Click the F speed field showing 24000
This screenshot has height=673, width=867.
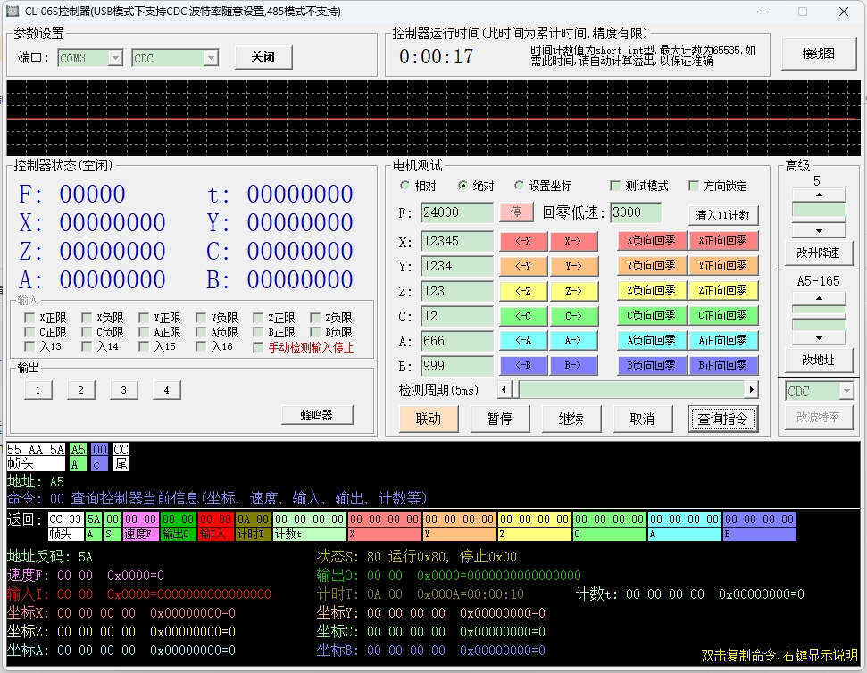pos(457,212)
